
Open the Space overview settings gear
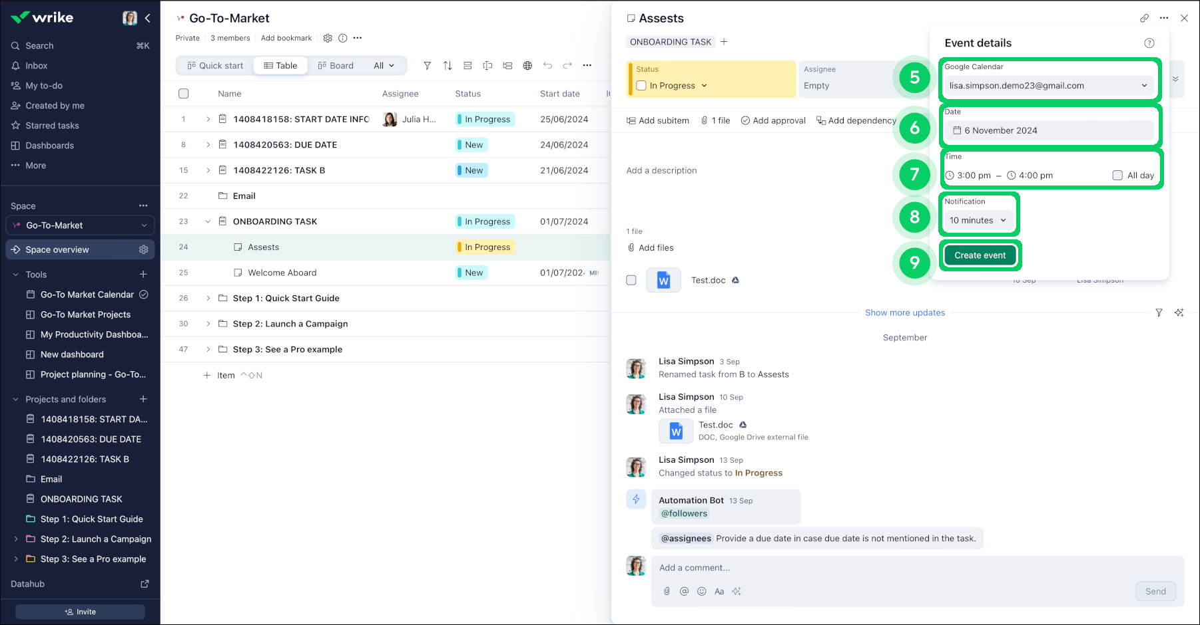pos(143,249)
